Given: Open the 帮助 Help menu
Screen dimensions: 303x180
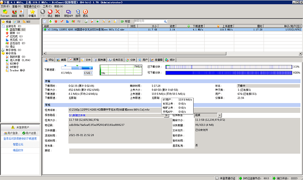Looking at the screenshot, I should point(58,7).
